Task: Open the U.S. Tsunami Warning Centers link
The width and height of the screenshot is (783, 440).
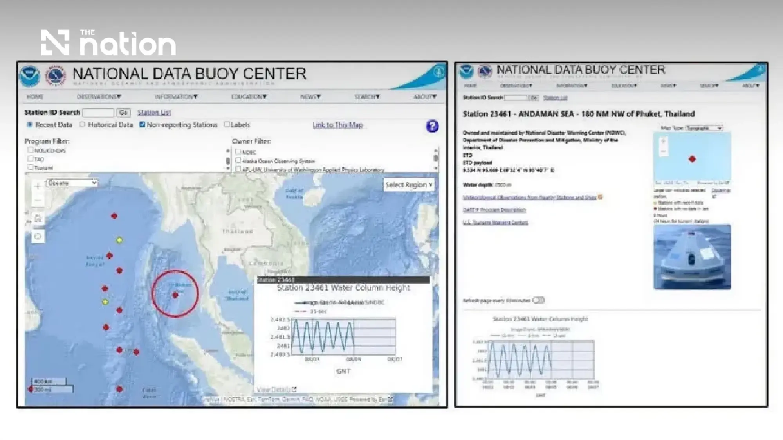Action: pyautogui.click(x=495, y=222)
